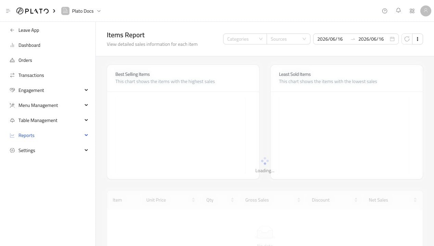Click the start date 2026/06/16 field
The width and height of the screenshot is (434, 246).
click(x=330, y=39)
